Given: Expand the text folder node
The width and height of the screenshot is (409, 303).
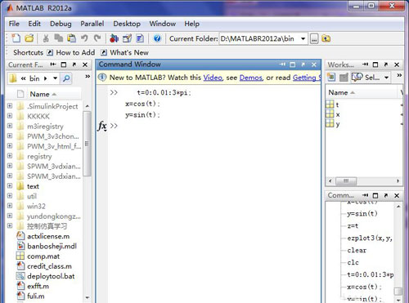Looking at the screenshot, I should click(x=10, y=185).
